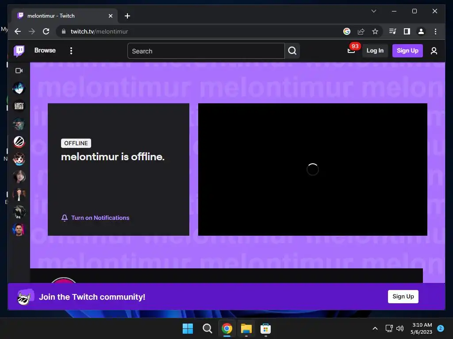Viewport: 453px width, 339px height.
Task: Open a new tab with the plus button
Action: (127, 16)
